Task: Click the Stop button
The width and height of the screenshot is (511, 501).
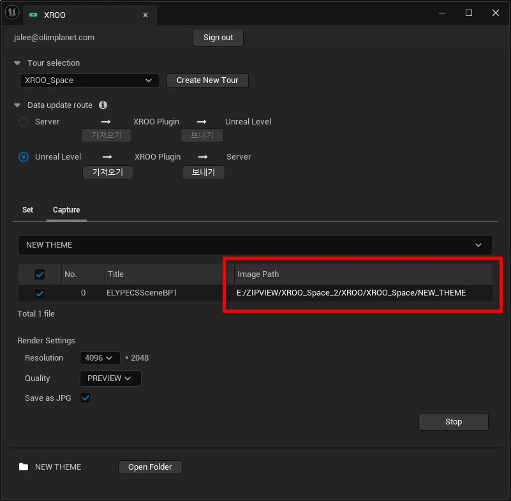Action: point(454,421)
